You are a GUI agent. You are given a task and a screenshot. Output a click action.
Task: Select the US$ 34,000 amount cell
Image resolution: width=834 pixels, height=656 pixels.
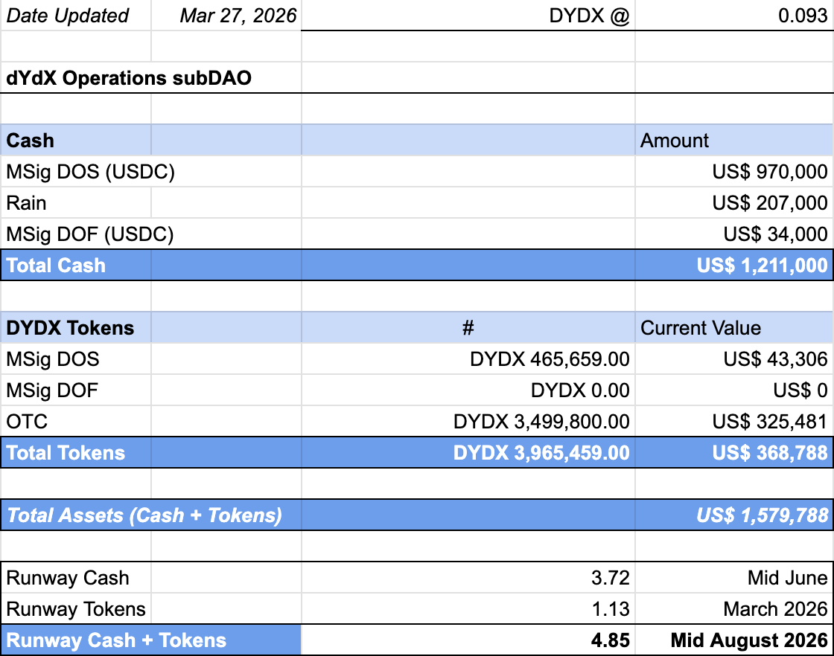coord(734,234)
